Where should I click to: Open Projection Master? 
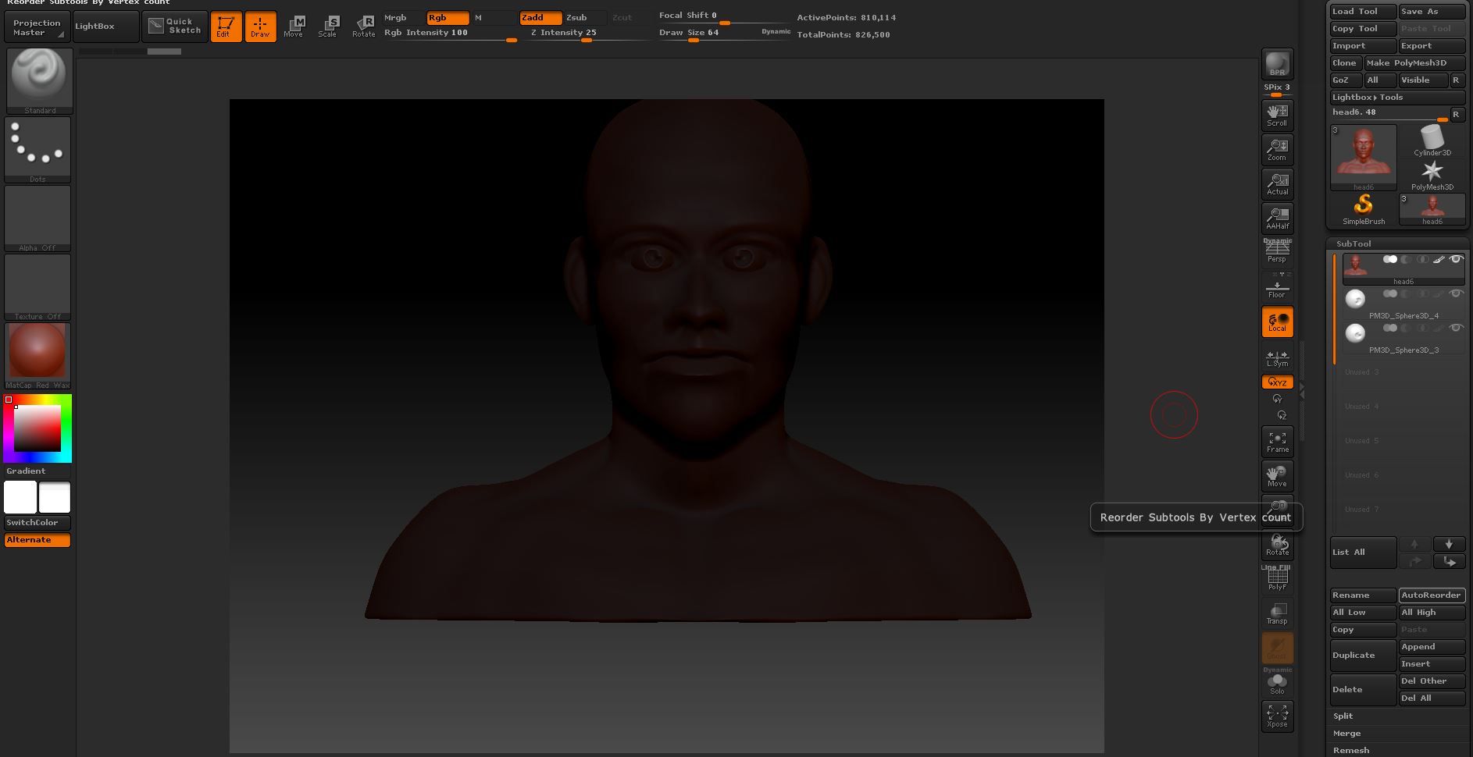click(36, 27)
